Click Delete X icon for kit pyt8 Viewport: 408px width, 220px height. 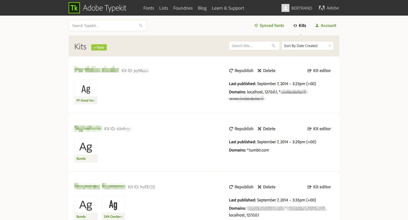[x=259, y=71]
